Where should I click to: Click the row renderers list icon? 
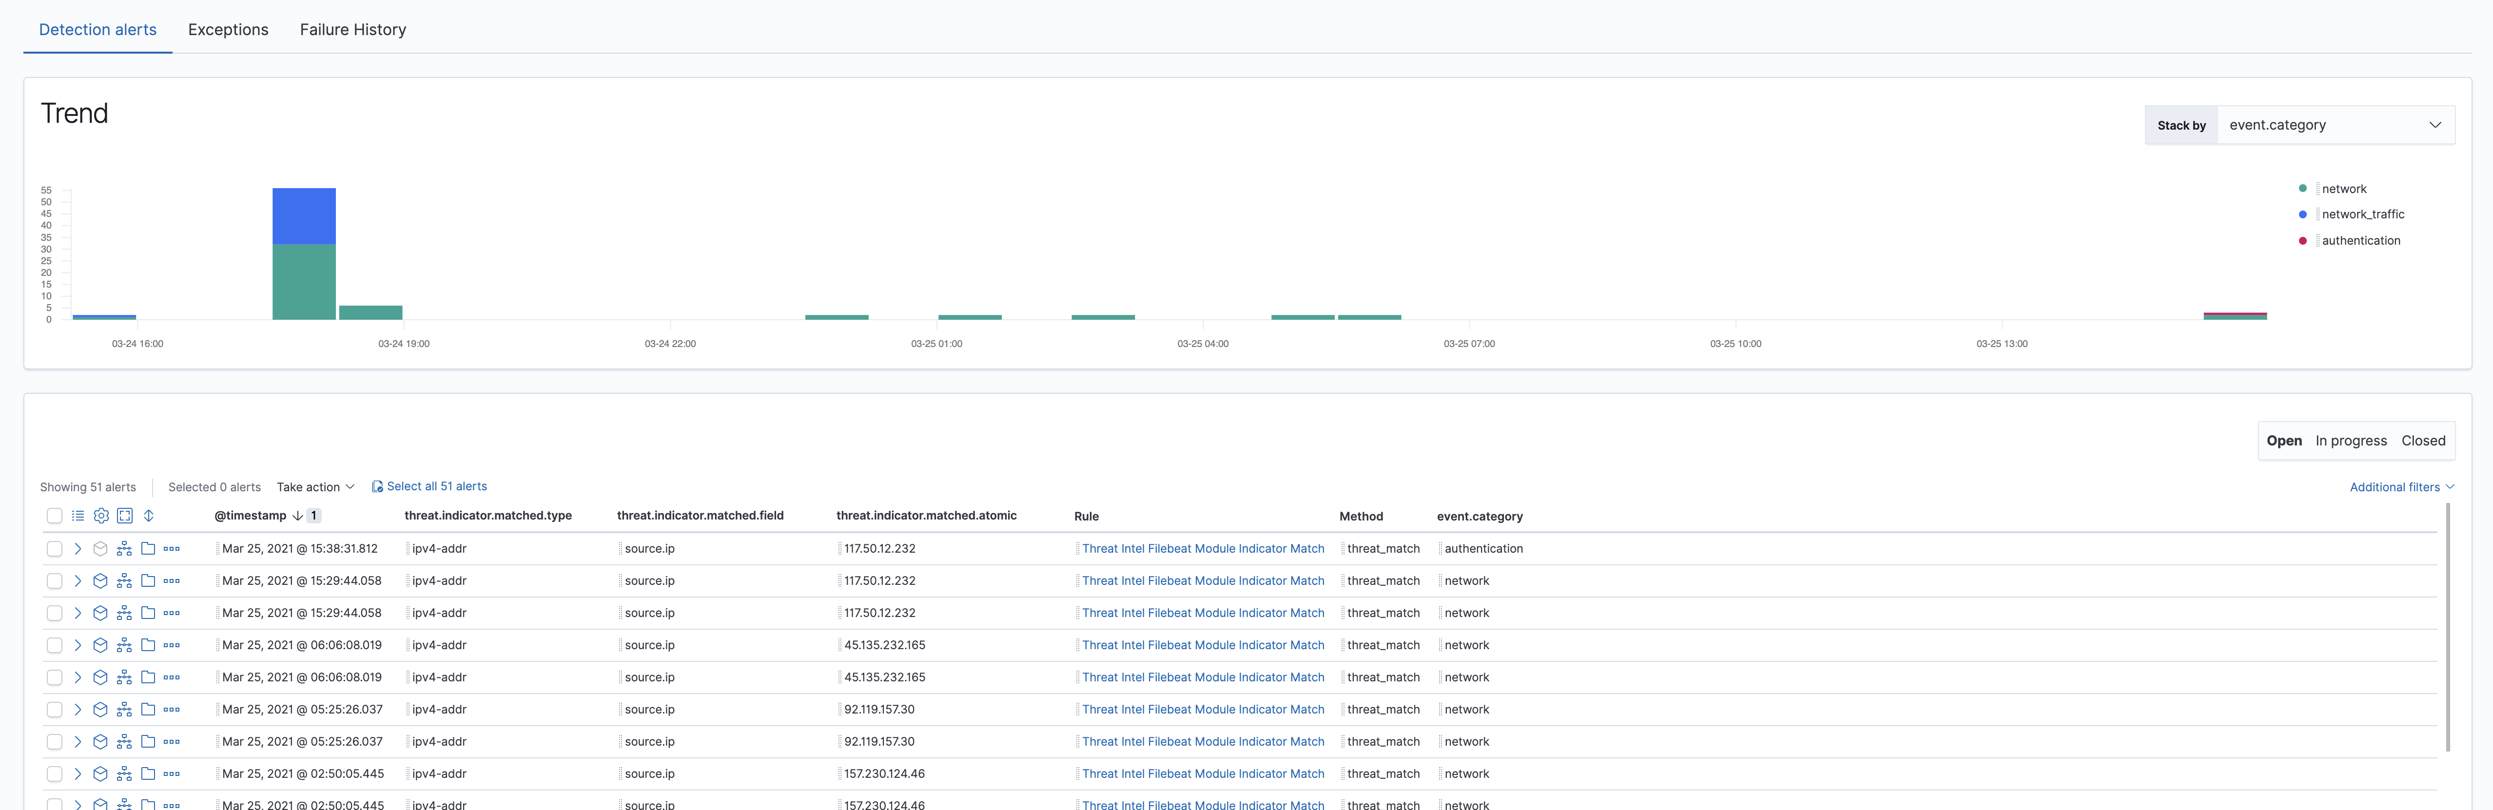(x=78, y=515)
